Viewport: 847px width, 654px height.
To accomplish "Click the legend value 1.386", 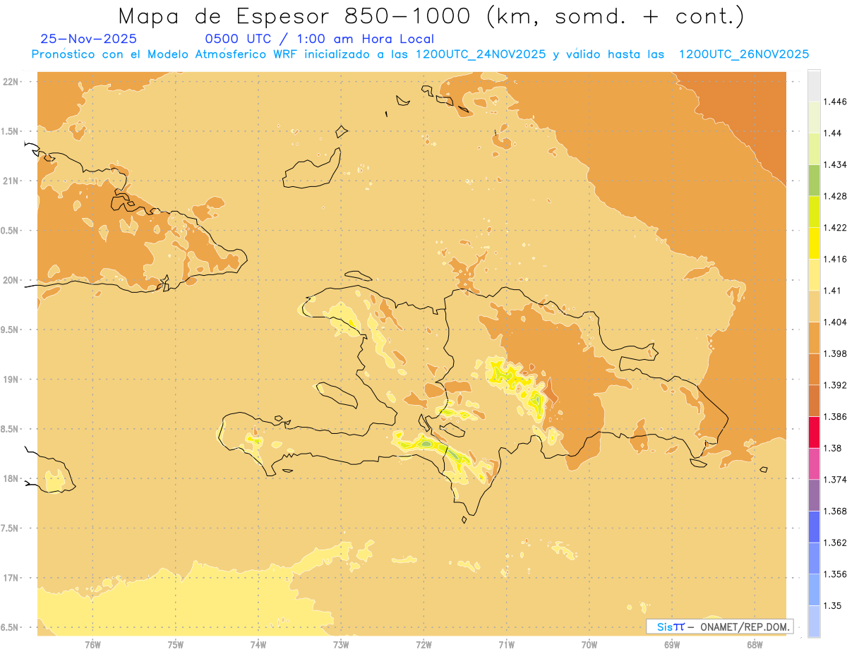I will point(835,417).
